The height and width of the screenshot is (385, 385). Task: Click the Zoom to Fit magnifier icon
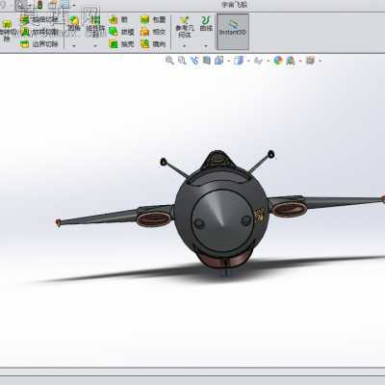coord(169,61)
